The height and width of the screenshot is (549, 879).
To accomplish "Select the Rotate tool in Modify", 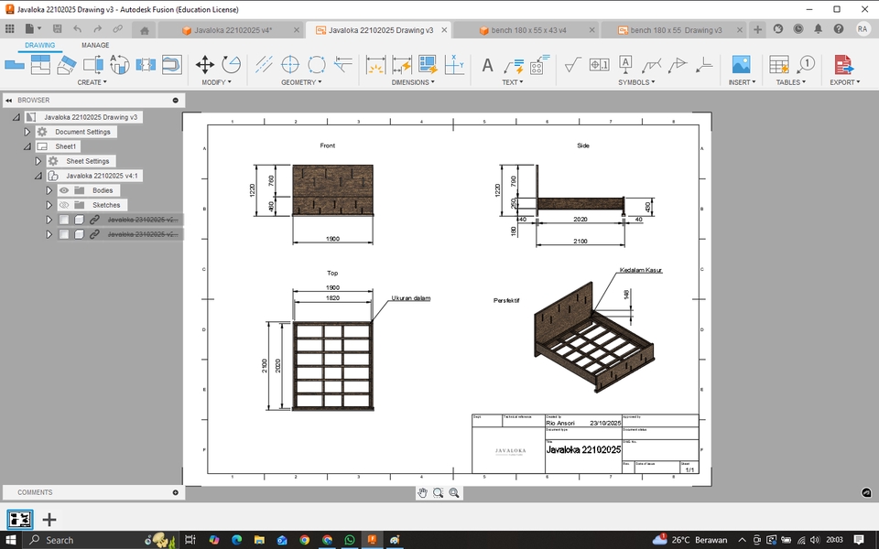I will point(231,65).
